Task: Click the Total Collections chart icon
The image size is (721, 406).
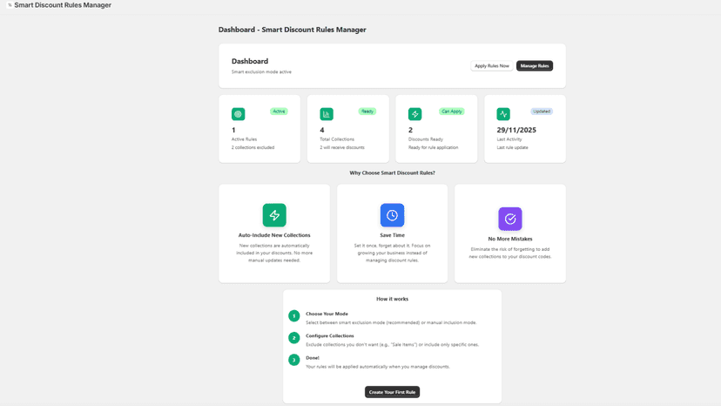Action: pyautogui.click(x=327, y=114)
